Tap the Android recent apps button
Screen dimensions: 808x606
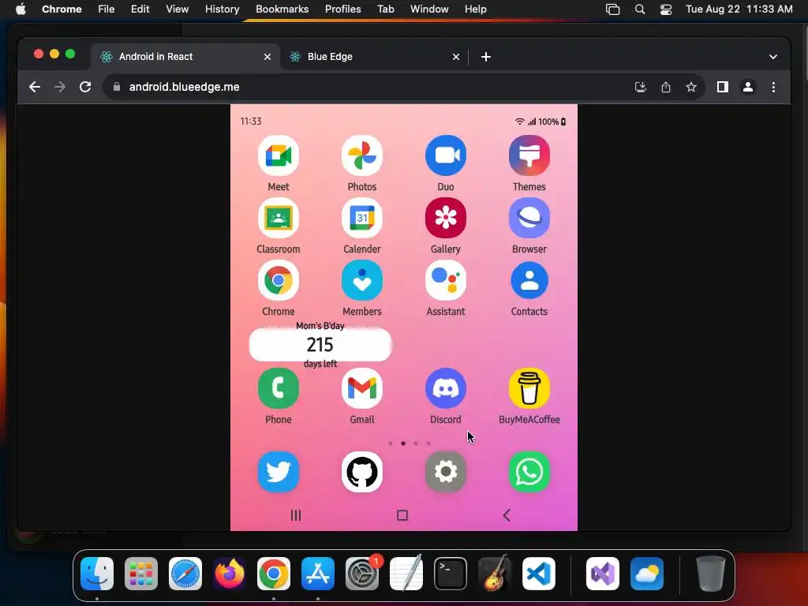296,514
